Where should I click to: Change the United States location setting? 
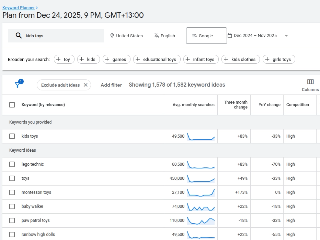(x=126, y=36)
